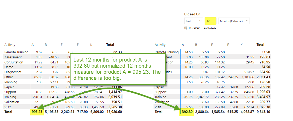The height and width of the screenshot is (121, 293).
Task: Select the 790.81 Training value
Action: (38, 97)
